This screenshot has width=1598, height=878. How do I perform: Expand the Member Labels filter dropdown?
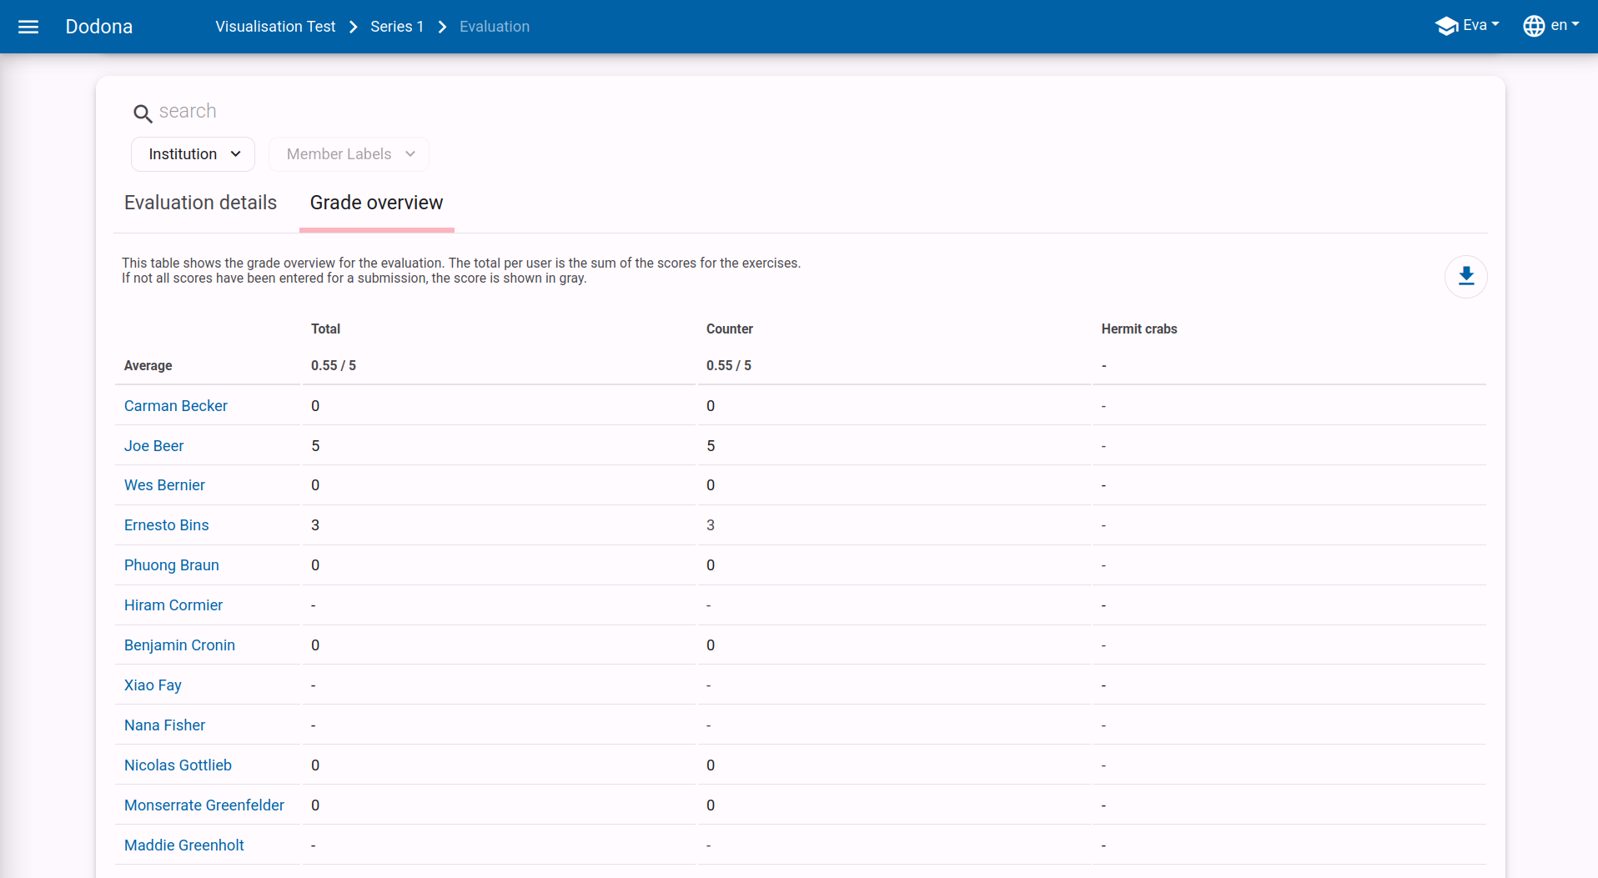pos(349,154)
